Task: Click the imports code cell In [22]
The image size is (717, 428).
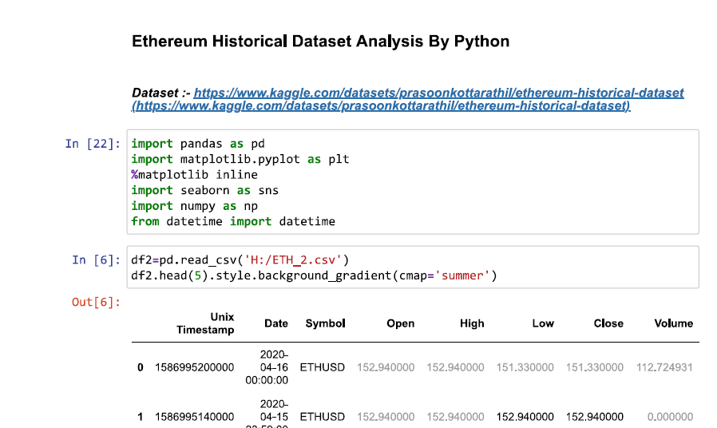Action: pos(413,182)
